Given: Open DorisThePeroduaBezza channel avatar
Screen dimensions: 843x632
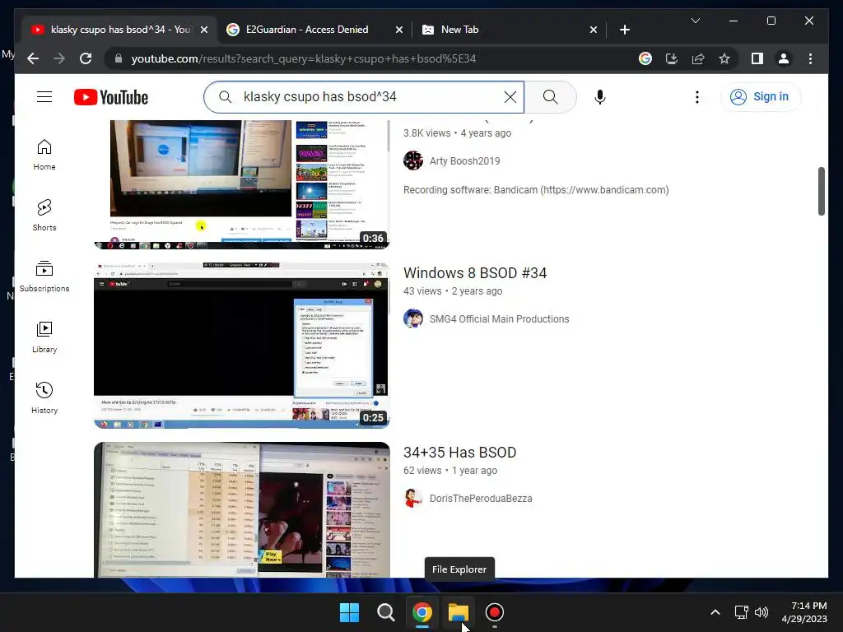Looking at the screenshot, I should point(413,498).
